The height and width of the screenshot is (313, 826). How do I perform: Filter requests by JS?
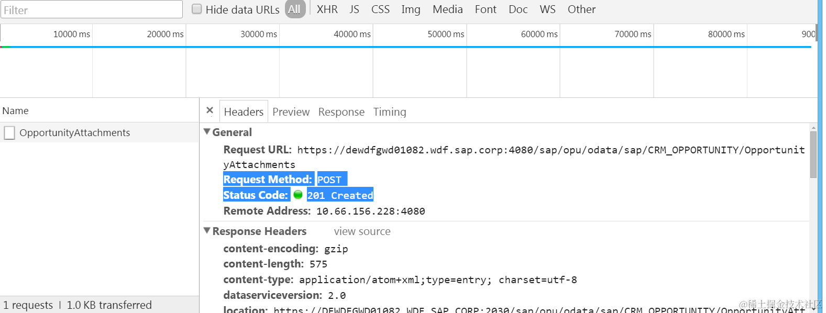(x=355, y=9)
